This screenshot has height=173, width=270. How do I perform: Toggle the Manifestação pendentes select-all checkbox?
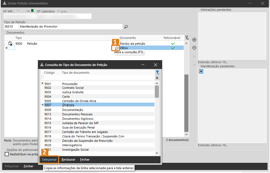click(201, 71)
